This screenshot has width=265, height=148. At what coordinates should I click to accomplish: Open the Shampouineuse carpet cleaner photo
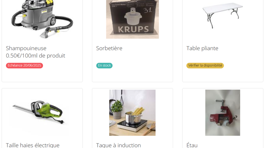point(42,19)
